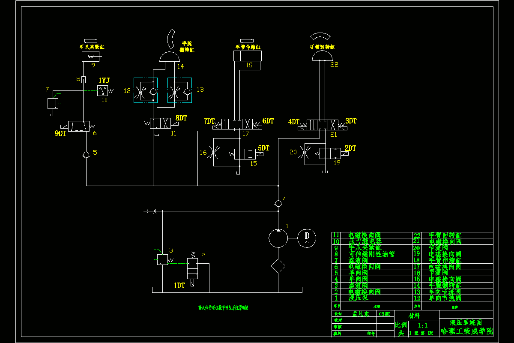Click the drawing caption below the oil tank
This screenshot has height=343, width=514.
point(223,308)
